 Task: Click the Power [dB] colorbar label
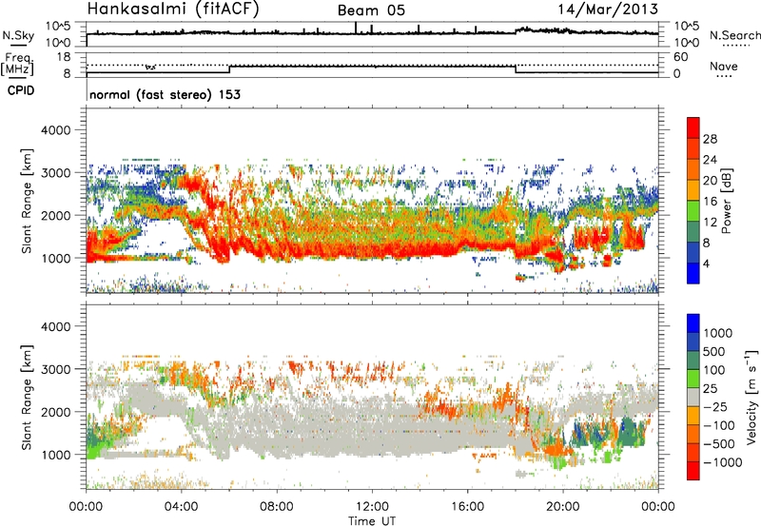(x=726, y=201)
